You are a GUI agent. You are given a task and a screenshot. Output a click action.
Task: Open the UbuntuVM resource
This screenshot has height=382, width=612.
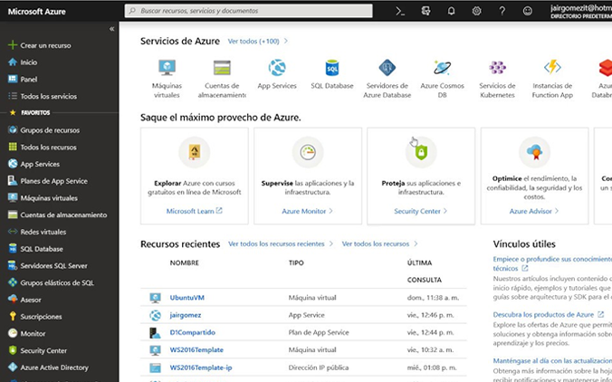coord(187,298)
